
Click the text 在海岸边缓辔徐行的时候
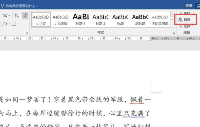[64, 113]
